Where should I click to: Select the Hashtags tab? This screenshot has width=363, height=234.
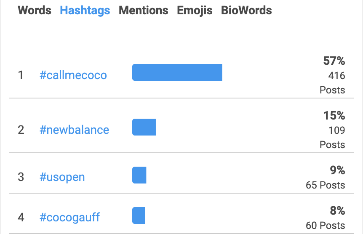point(85,11)
